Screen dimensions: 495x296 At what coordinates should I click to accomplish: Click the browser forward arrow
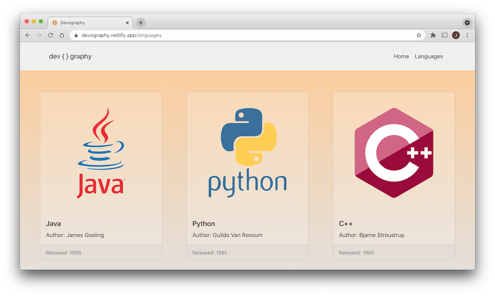tap(39, 35)
